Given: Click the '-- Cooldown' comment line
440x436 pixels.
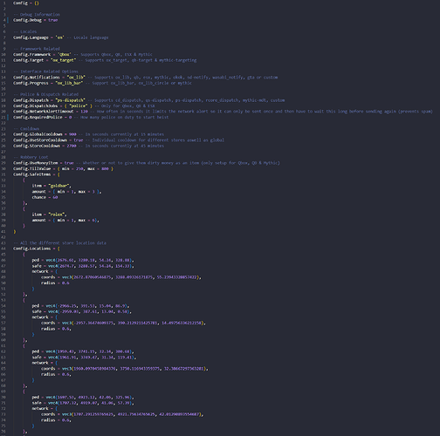Looking at the screenshot, I should [x=26, y=128].
